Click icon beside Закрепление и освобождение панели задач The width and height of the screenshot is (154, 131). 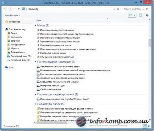click(x=38, y=78)
